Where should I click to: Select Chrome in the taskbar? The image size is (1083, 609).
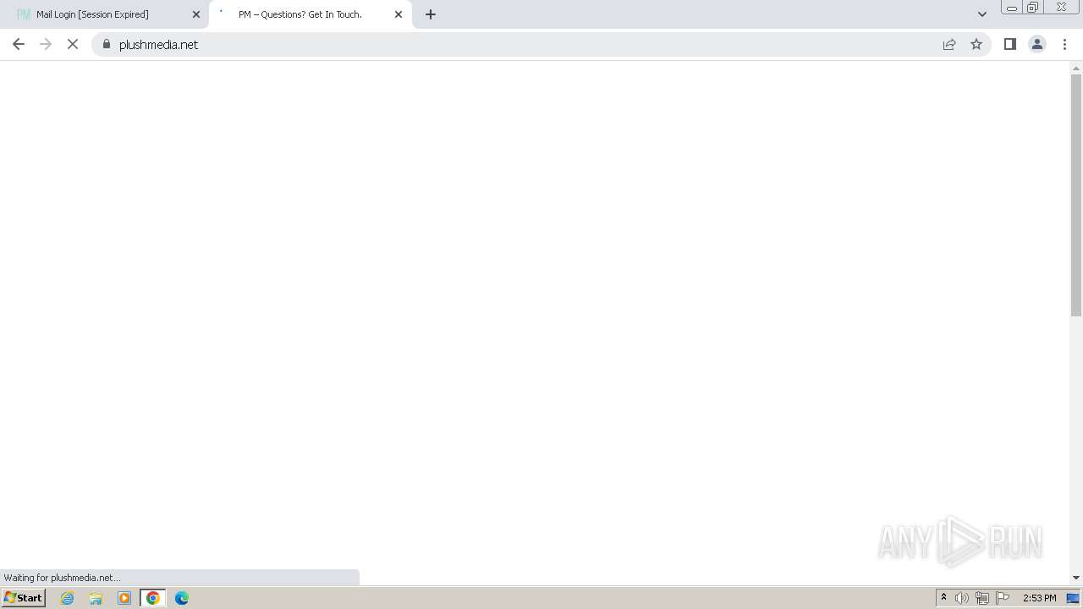point(153,598)
